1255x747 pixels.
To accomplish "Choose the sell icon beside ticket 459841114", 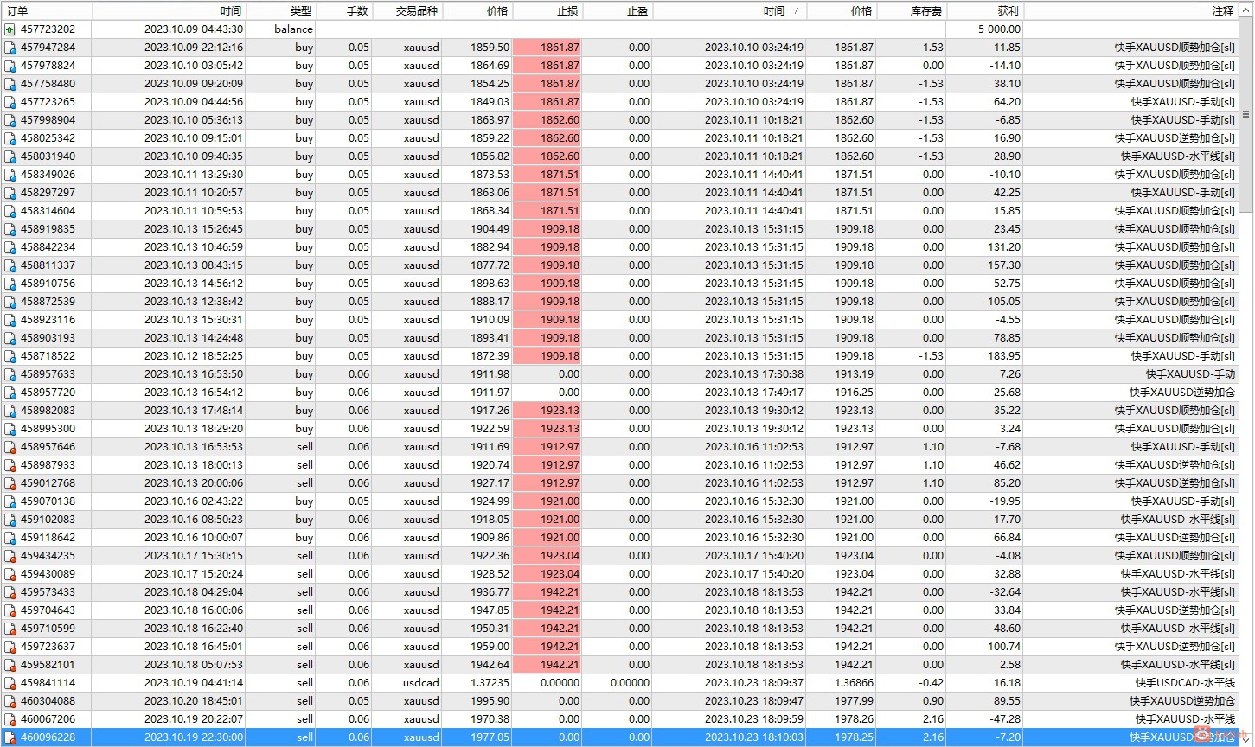I will click(x=10, y=683).
